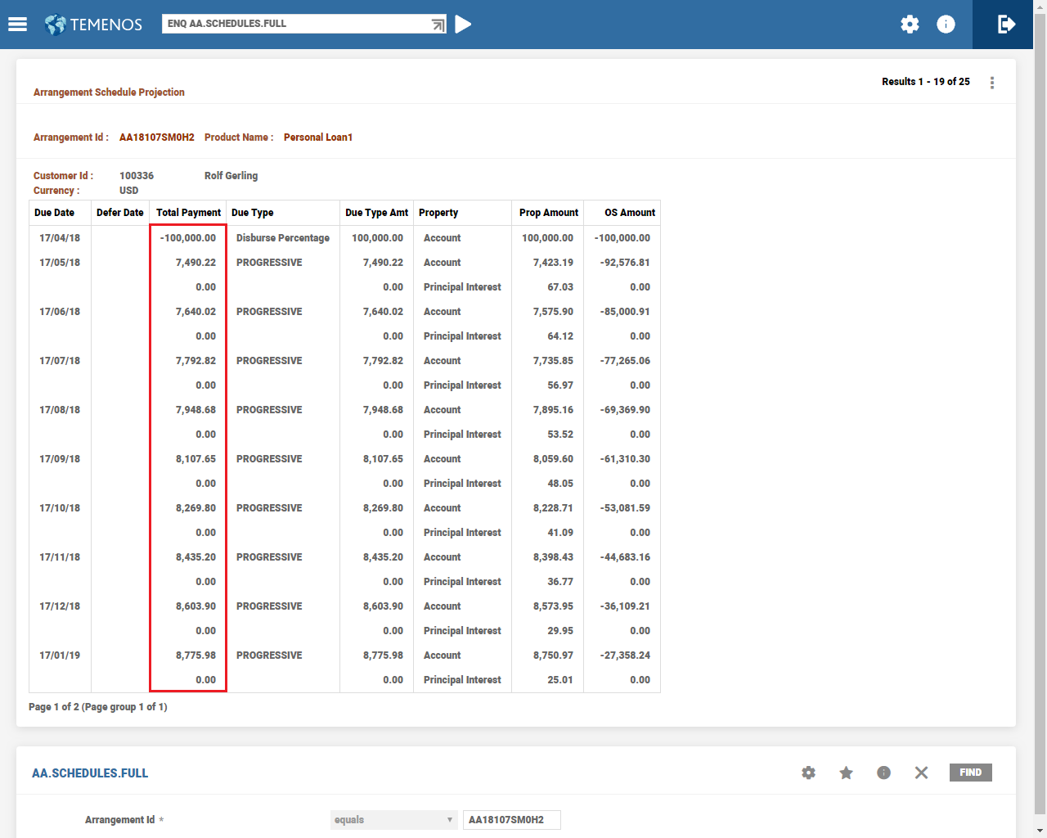Close the AA.SCHEDULES.FULL selection panel
The width and height of the screenshot is (1047, 838).
[x=921, y=773]
